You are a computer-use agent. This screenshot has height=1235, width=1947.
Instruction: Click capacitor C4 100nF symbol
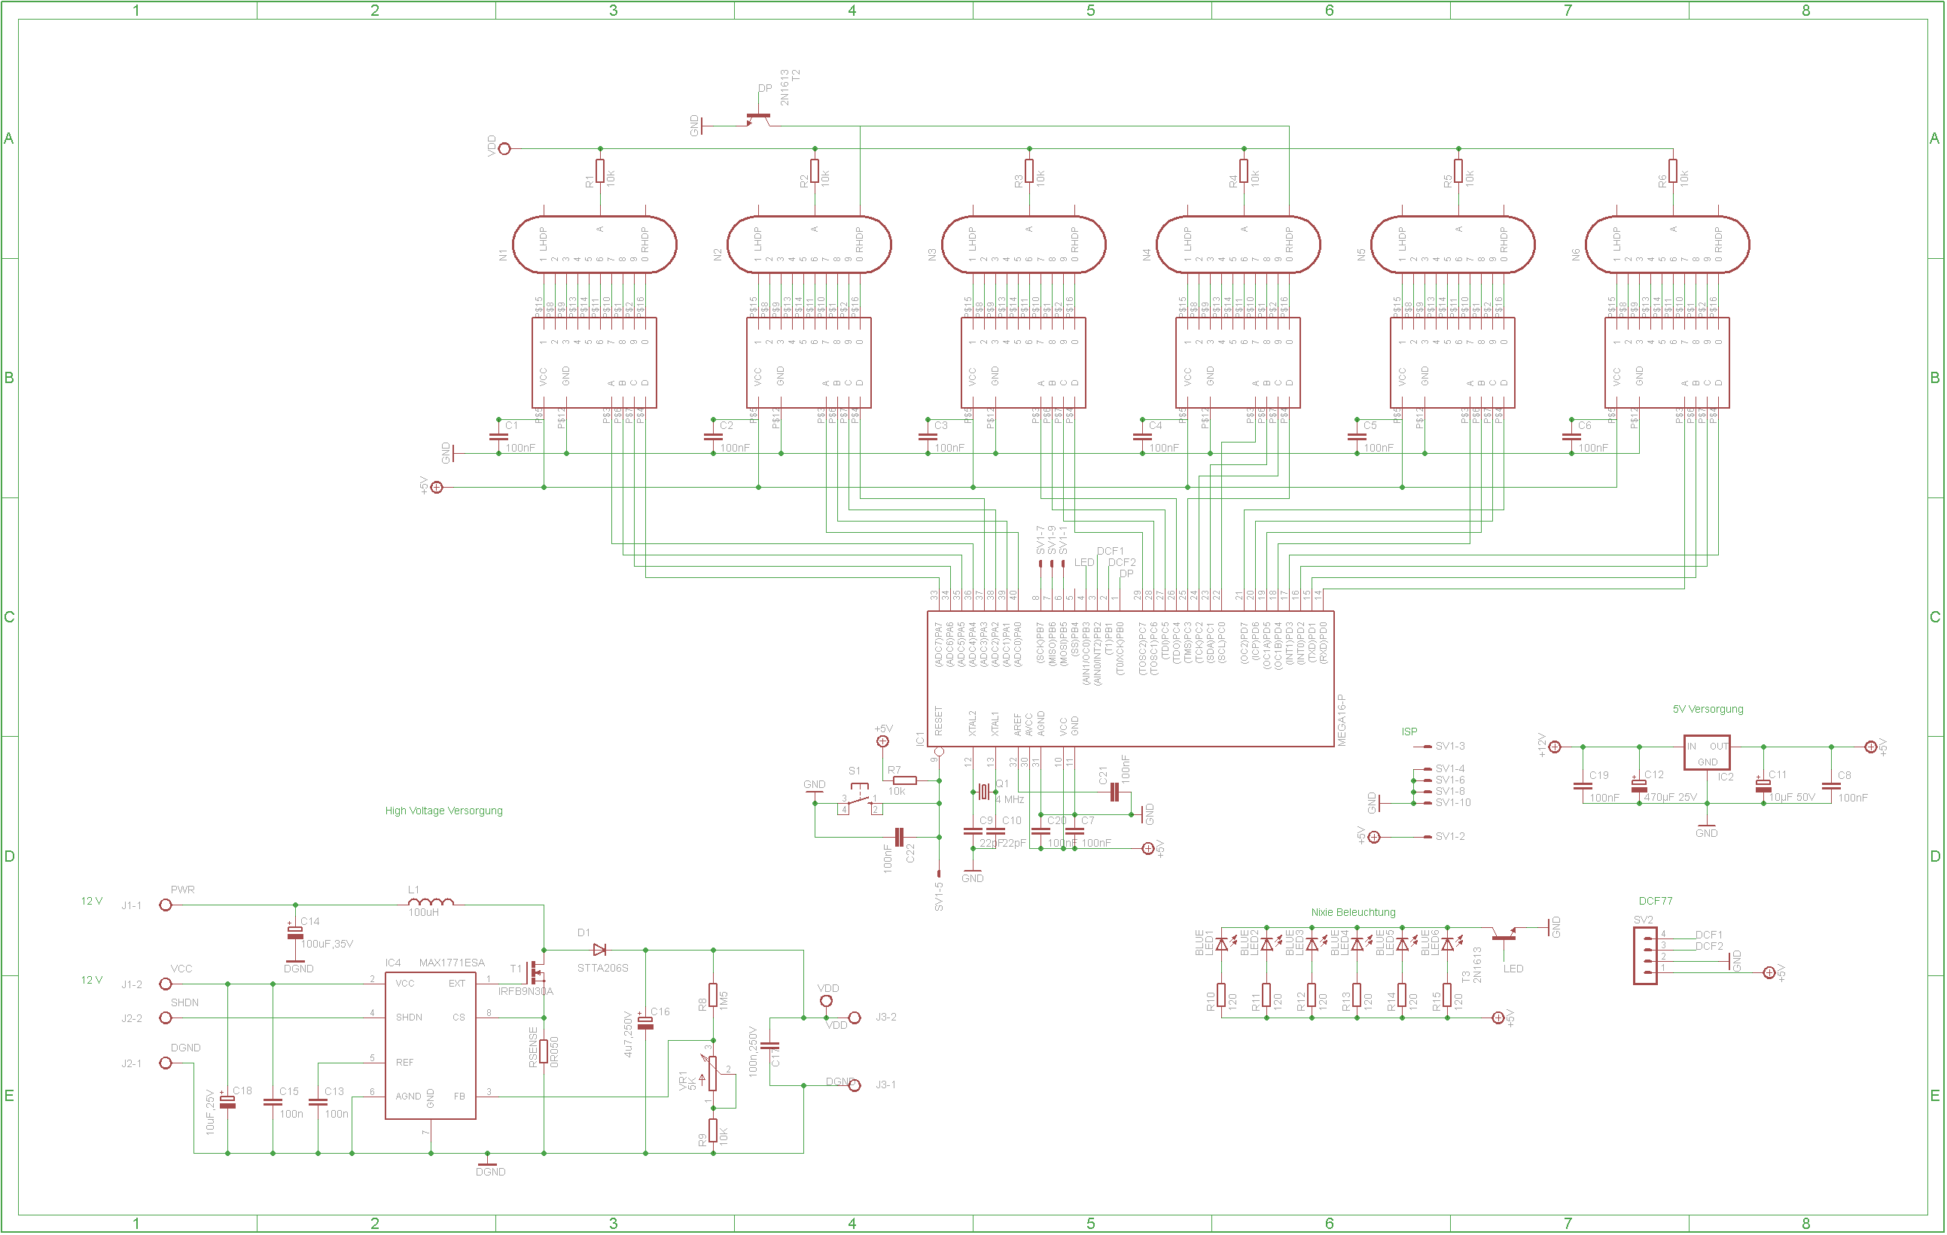point(1141,437)
